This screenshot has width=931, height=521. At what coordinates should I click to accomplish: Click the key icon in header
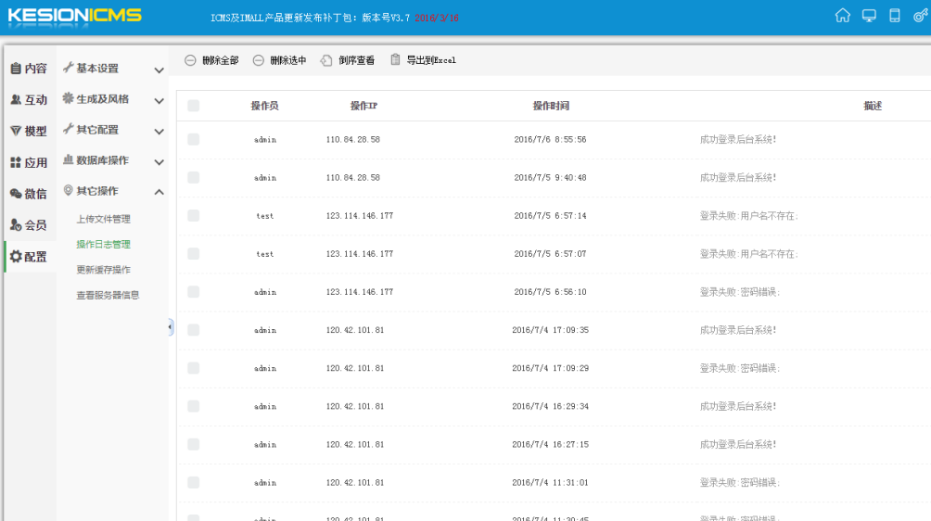[x=920, y=16]
